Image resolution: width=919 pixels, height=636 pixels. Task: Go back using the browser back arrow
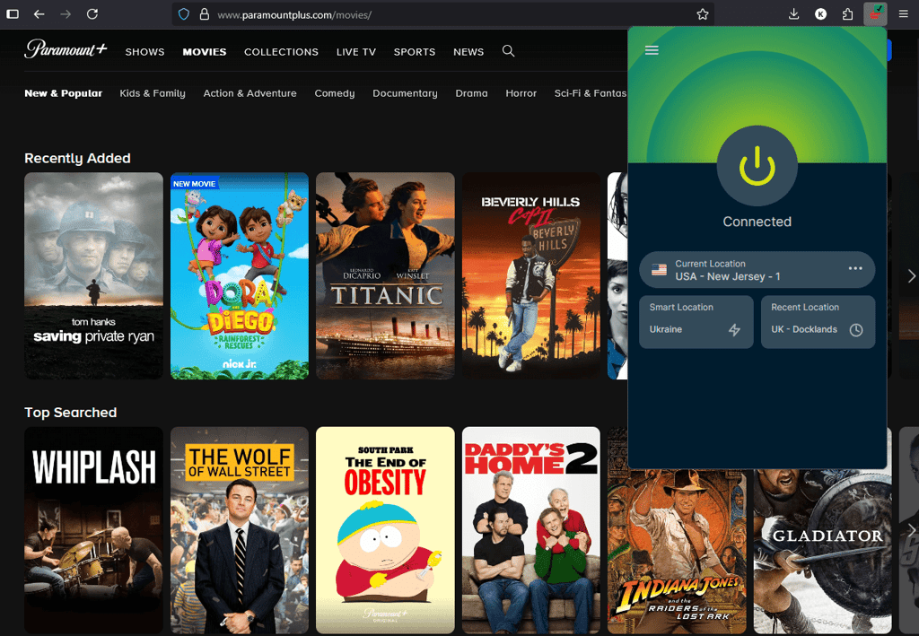point(39,14)
